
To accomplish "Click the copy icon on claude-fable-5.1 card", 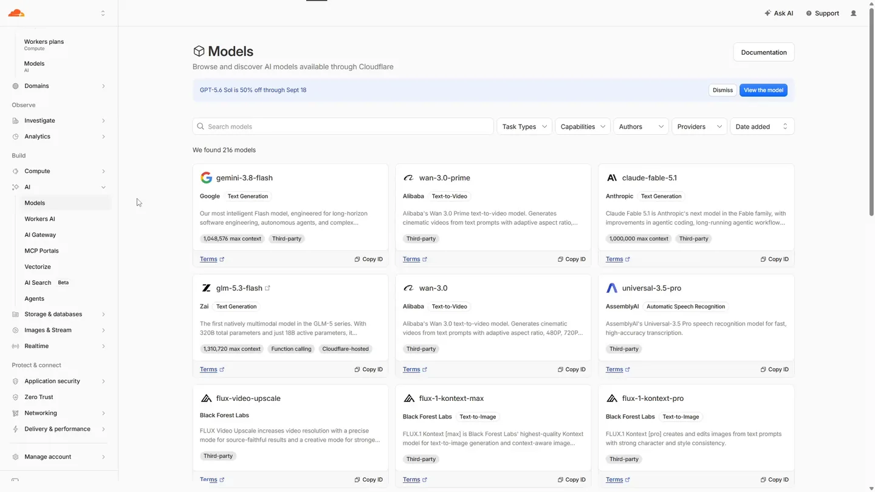I will point(763,259).
